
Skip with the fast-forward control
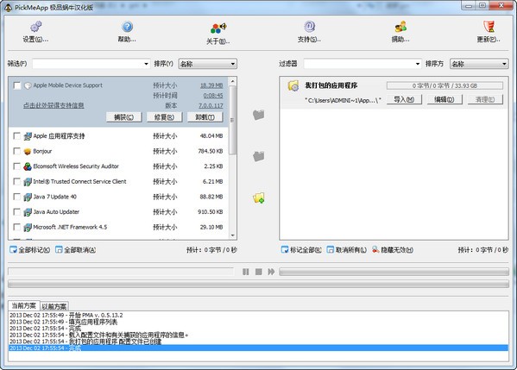coord(271,272)
